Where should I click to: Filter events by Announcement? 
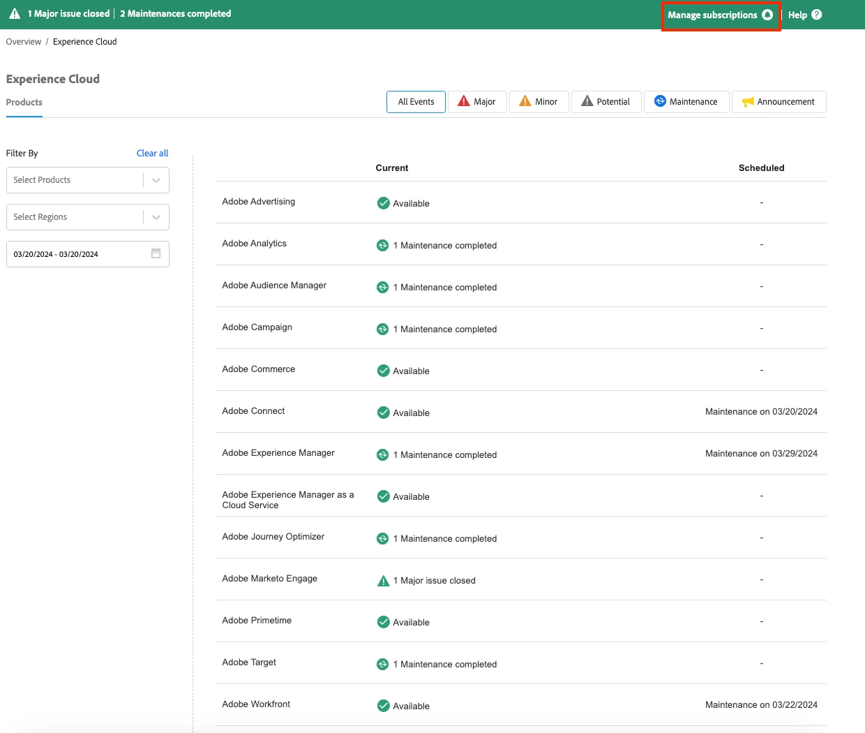[778, 102]
